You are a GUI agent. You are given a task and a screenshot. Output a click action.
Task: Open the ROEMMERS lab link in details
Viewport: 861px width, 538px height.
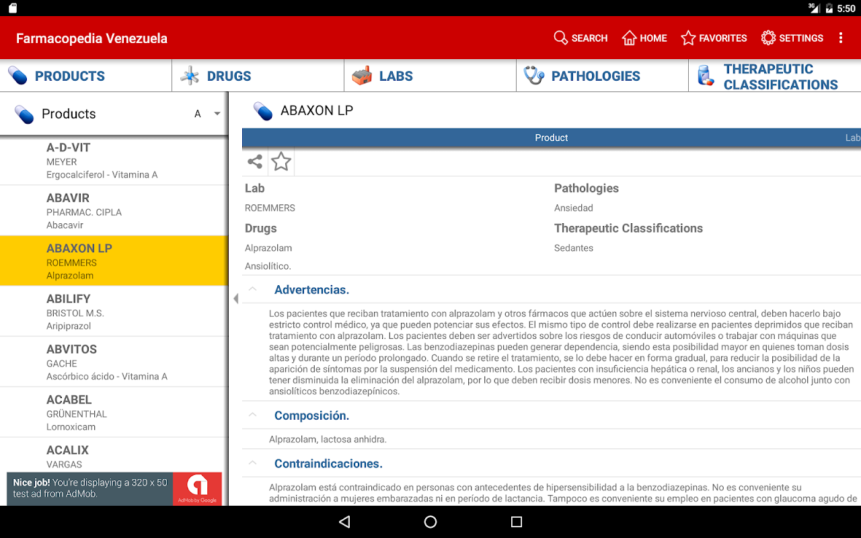tap(270, 208)
